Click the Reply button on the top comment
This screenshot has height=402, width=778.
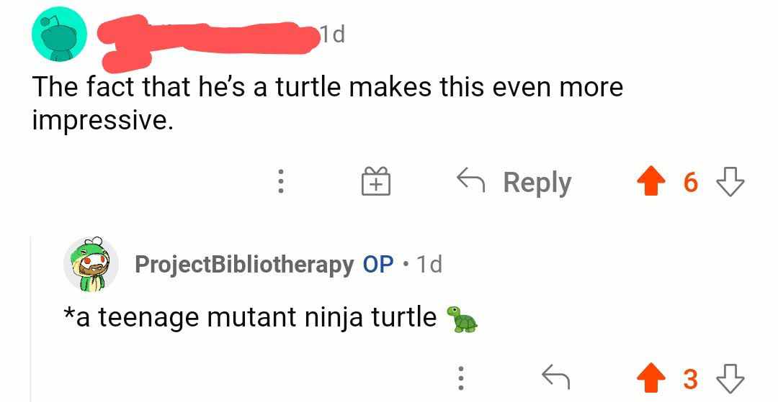tap(514, 182)
